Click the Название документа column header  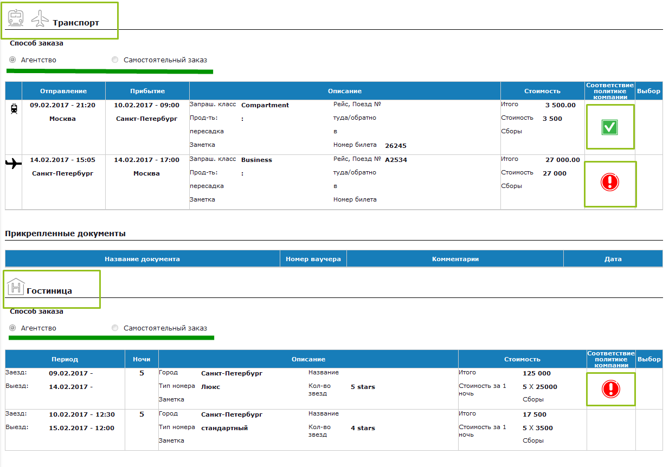tap(142, 259)
